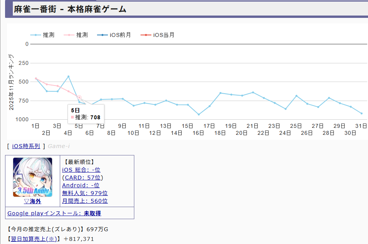Viewport: 368px width, 244px height.
Task: Click the final data point at 31日
Action: click(361, 113)
